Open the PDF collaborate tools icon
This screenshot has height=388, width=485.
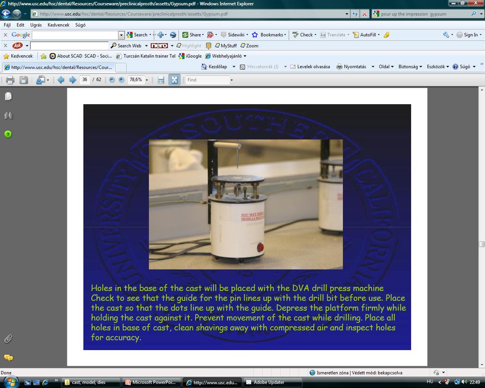click(x=41, y=80)
